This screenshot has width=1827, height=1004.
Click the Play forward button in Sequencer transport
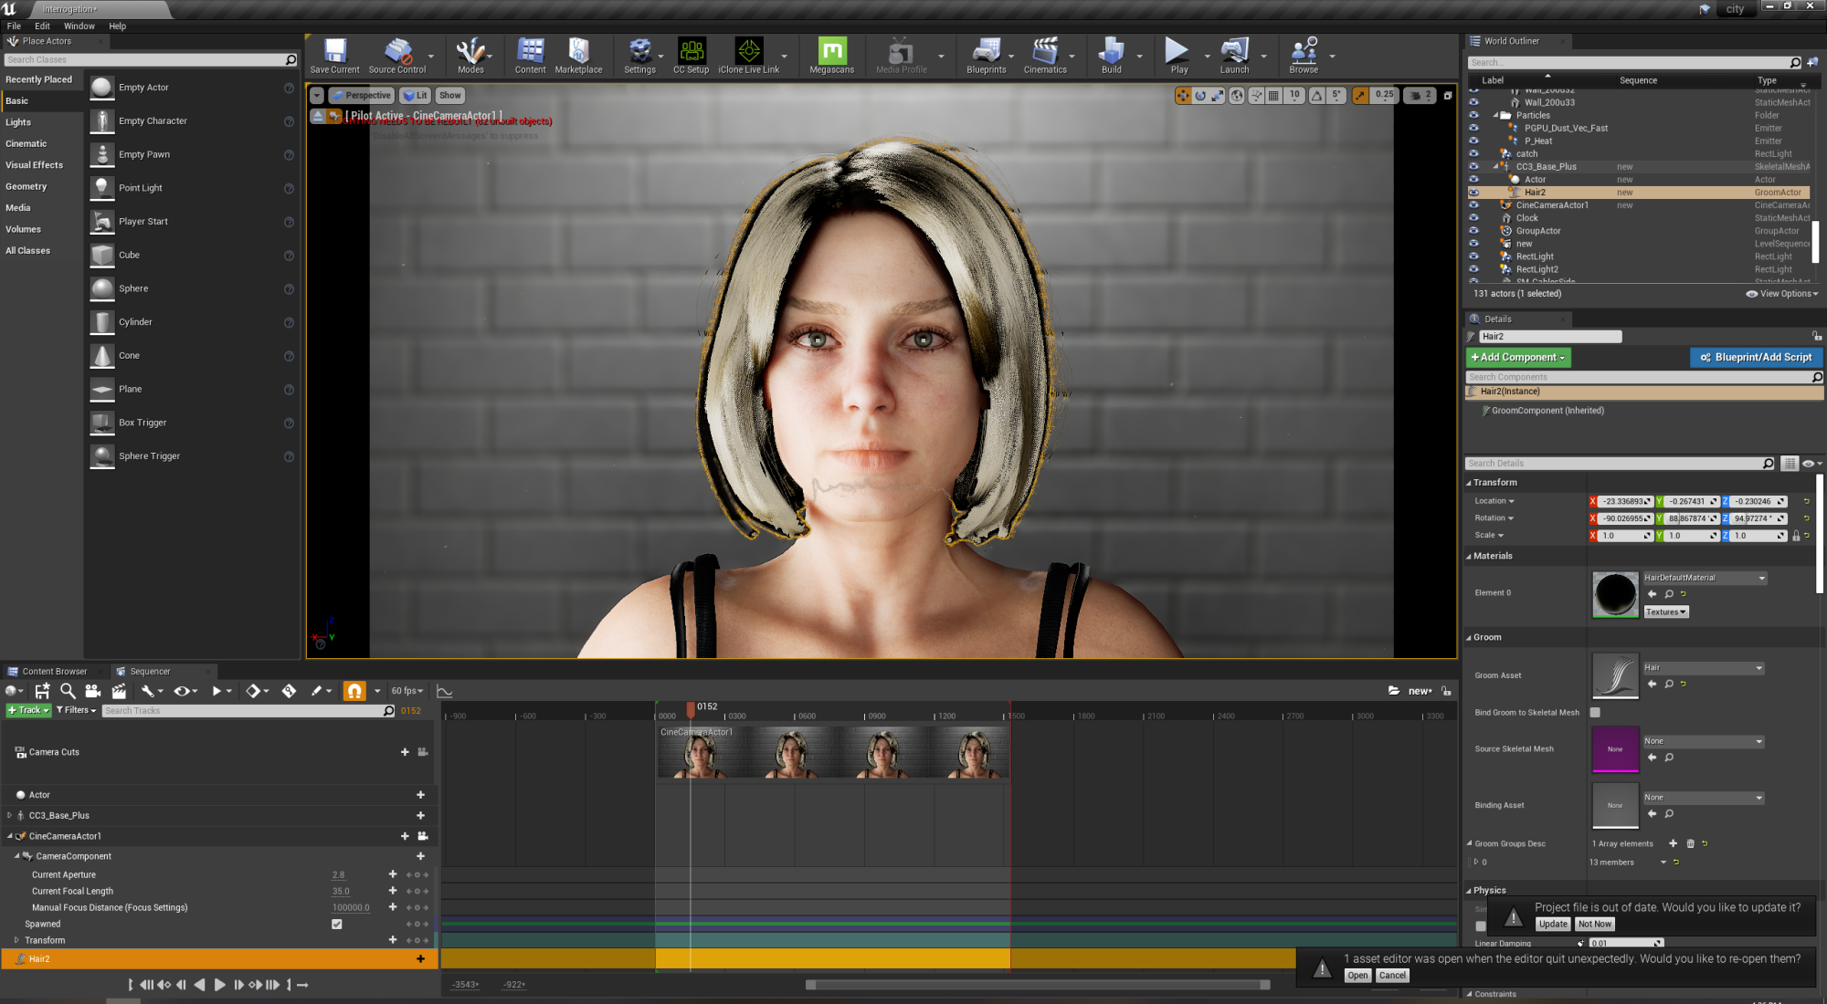tap(219, 985)
